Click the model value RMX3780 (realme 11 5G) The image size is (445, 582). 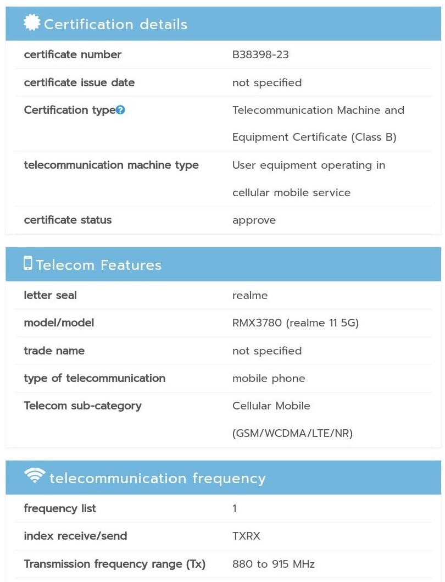pyautogui.click(x=295, y=323)
